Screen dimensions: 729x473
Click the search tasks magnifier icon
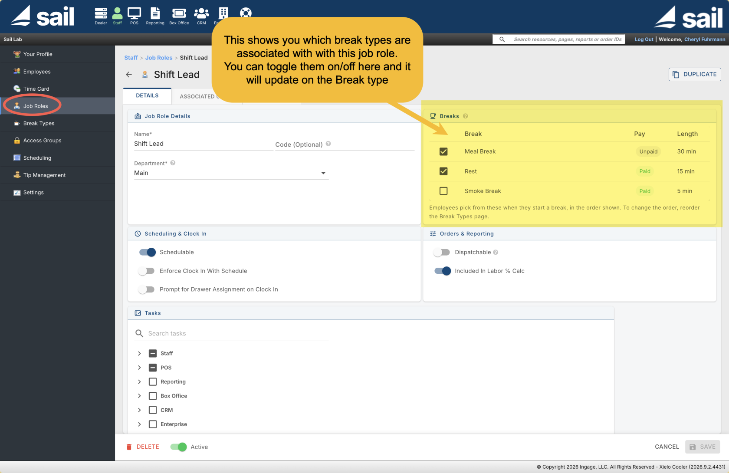coord(139,333)
